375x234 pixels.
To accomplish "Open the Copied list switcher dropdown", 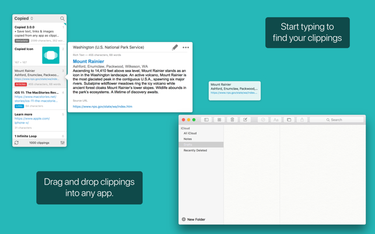I will [24, 19].
